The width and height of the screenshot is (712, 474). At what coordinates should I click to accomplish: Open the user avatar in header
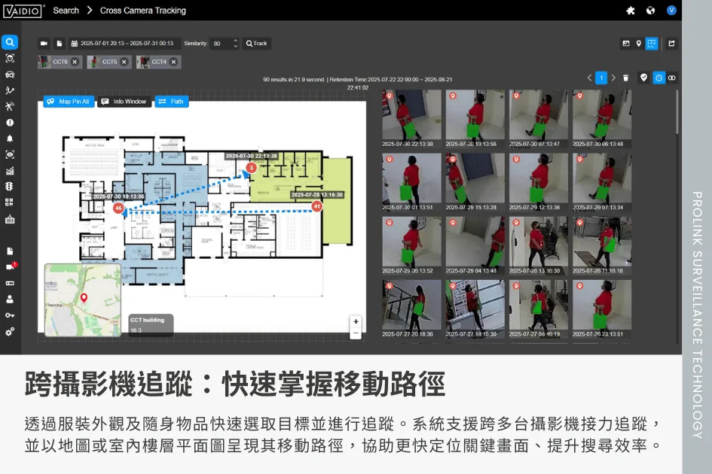point(671,11)
